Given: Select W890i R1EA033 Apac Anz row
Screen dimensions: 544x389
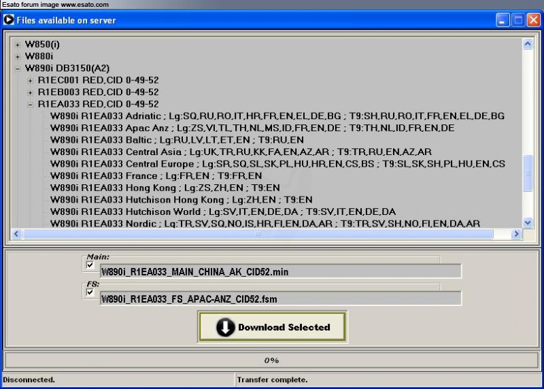Looking at the screenshot, I should [x=252, y=128].
